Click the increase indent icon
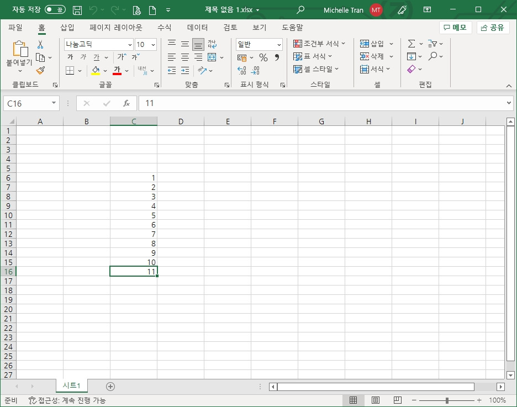The width and height of the screenshot is (517, 407). point(185,70)
